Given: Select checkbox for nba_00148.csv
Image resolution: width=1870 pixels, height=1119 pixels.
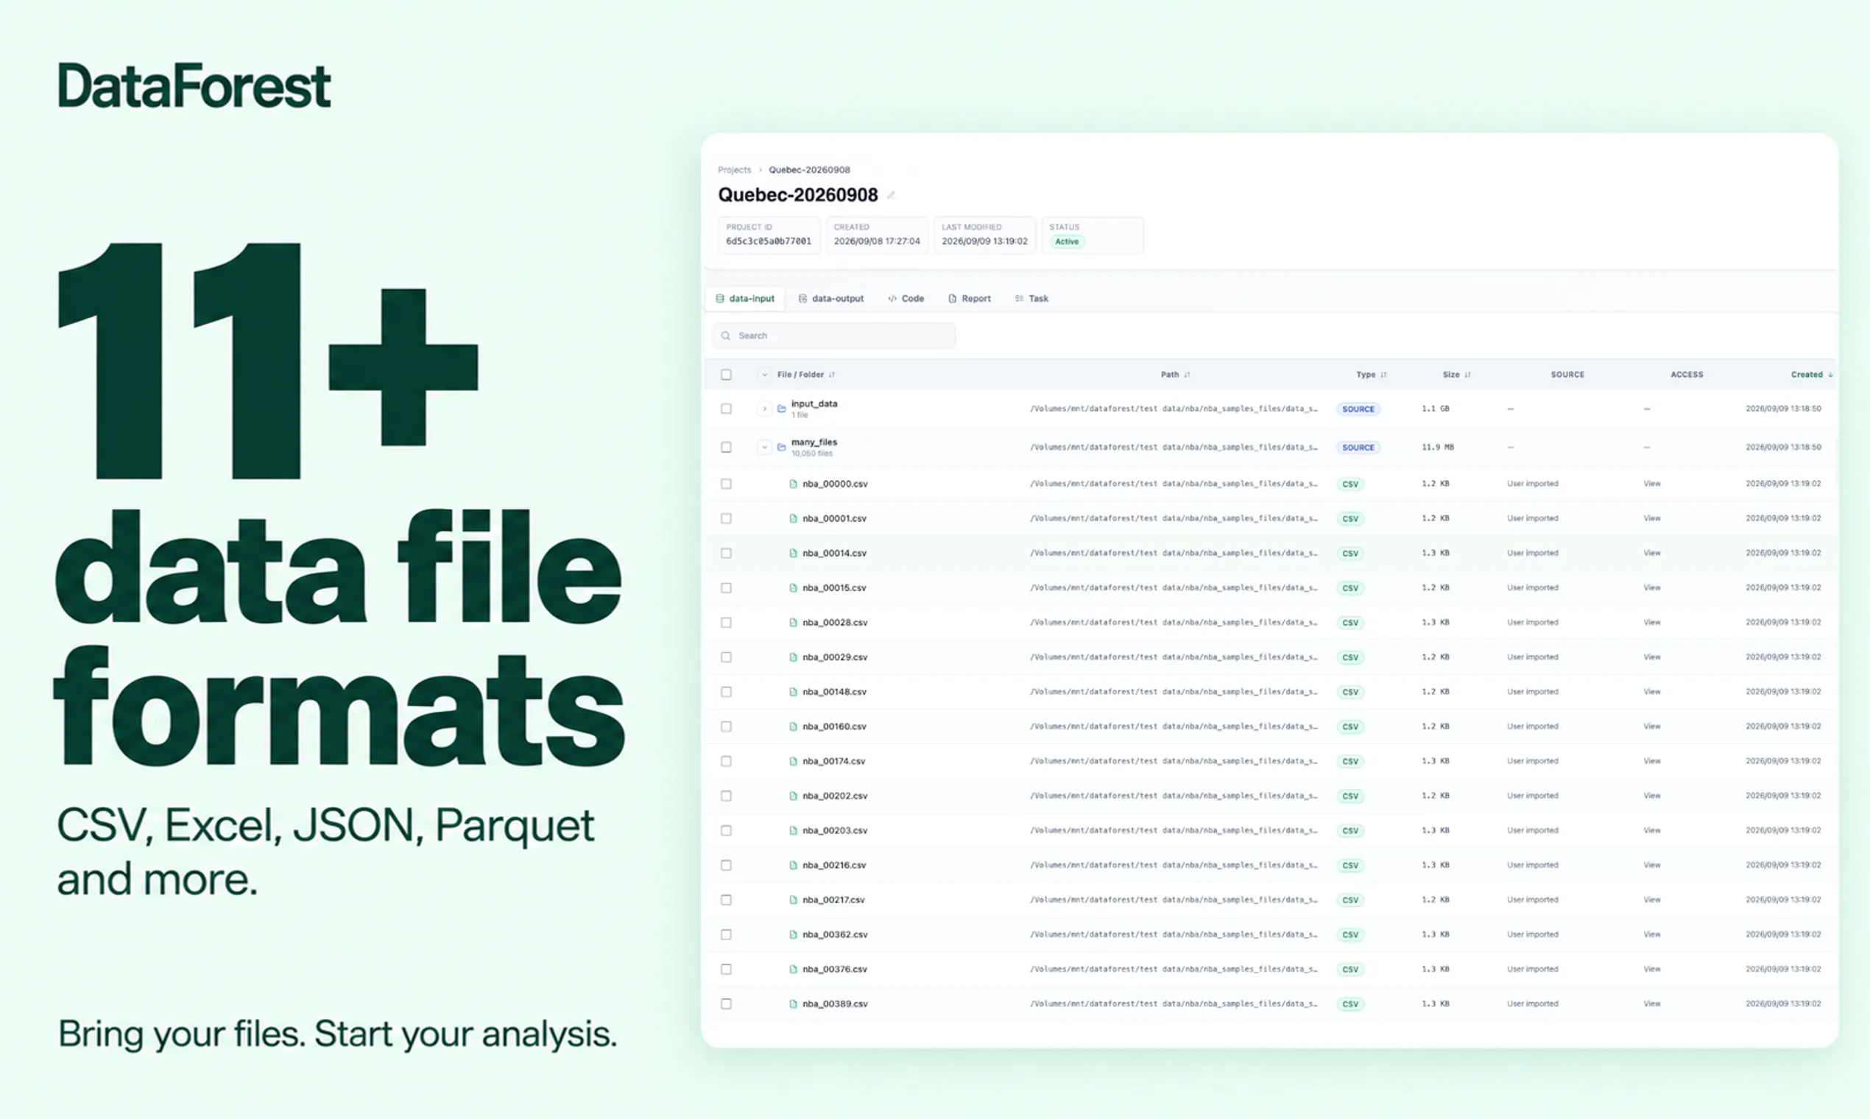Looking at the screenshot, I should pos(726,692).
